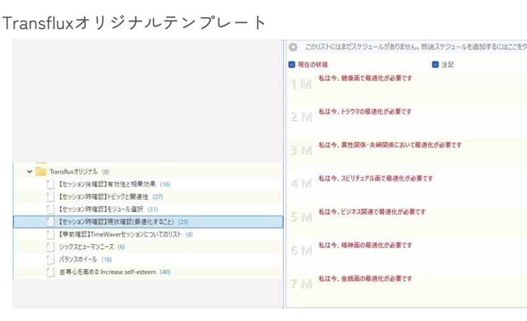Click the (31) count beside モジュール選択

coord(152,209)
